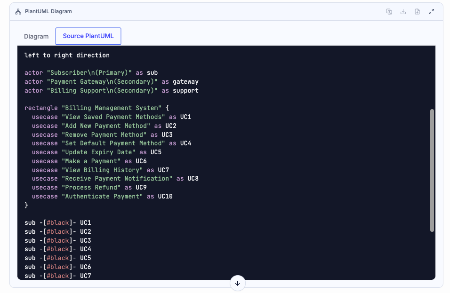
Task: Click the "View Saved Payment Methods" usecase line
Action: [112, 117]
